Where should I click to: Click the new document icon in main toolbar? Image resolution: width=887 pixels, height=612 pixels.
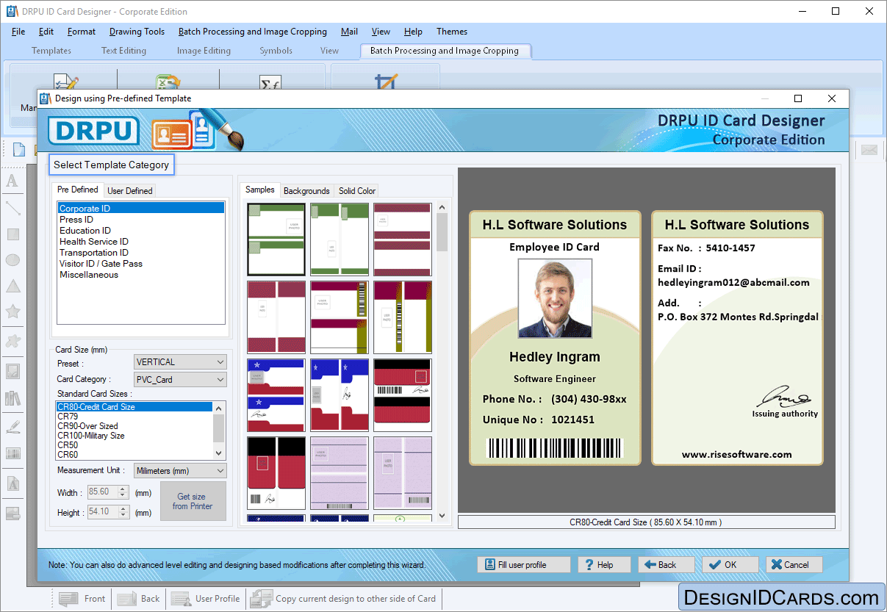tap(18, 149)
